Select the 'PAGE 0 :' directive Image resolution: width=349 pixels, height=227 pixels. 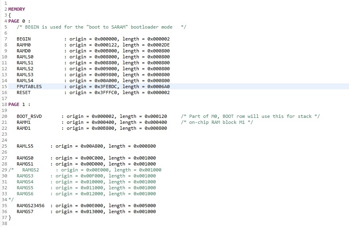coord(19,21)
